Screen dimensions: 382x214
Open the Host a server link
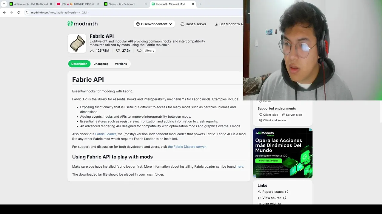tap(193, 24)
